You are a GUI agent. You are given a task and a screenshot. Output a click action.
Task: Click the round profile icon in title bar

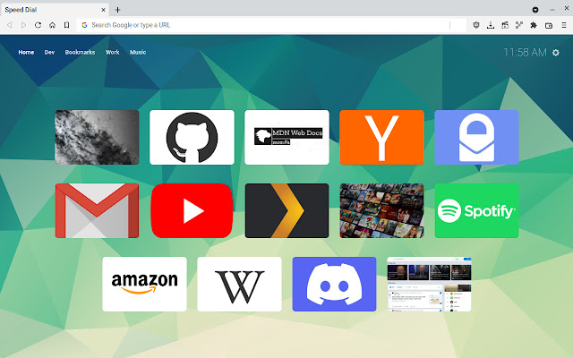535,10
